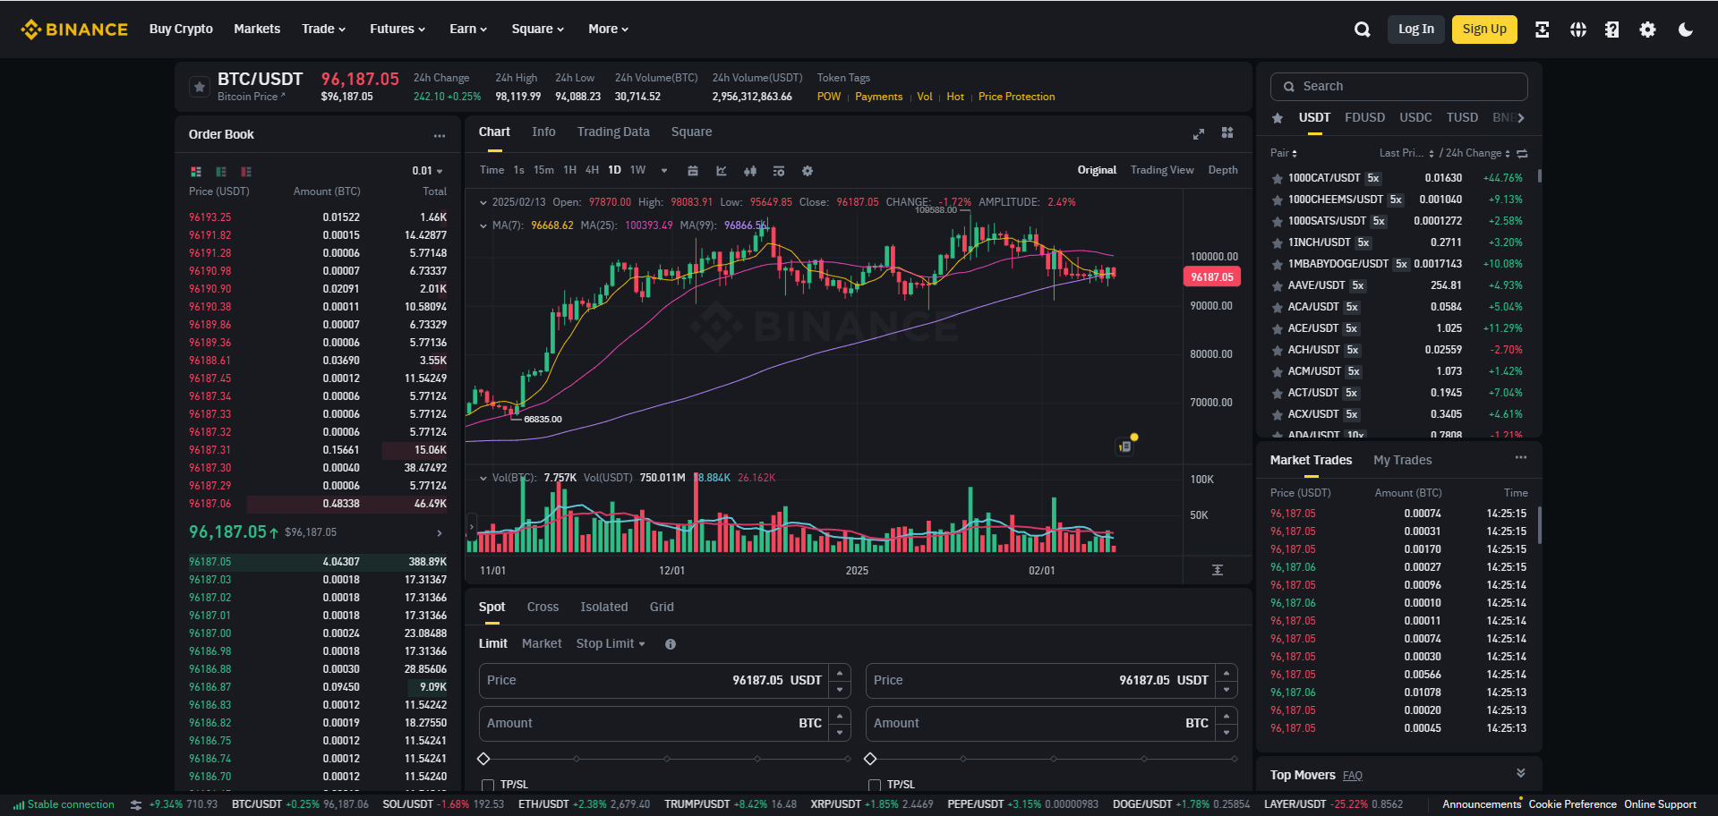Screen dimensions: 1718x816
Task: Favorite BTC/USDT with the star button
Action: point(200,87)
